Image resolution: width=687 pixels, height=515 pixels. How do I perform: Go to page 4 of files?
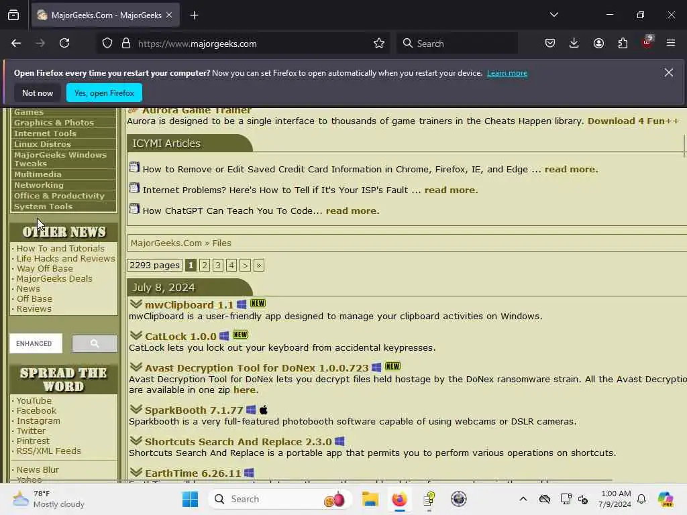[x=231, y=266]
